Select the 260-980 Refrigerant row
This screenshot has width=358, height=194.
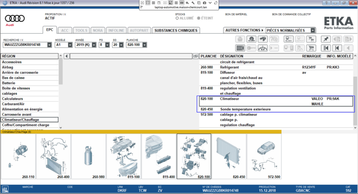(276, 67)
